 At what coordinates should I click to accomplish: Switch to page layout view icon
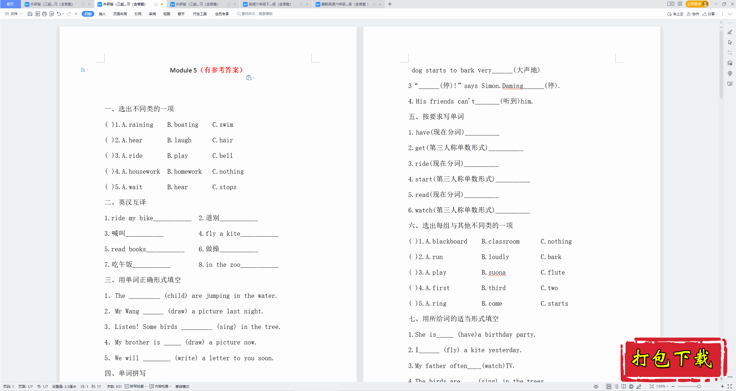point(609,386)
